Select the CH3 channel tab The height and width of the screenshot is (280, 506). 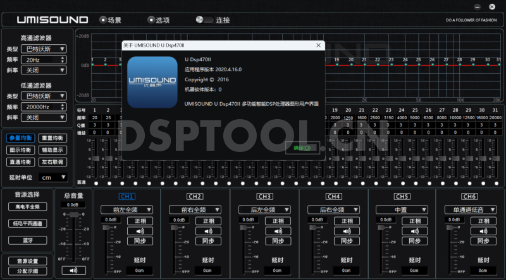[x=264, y=196]
